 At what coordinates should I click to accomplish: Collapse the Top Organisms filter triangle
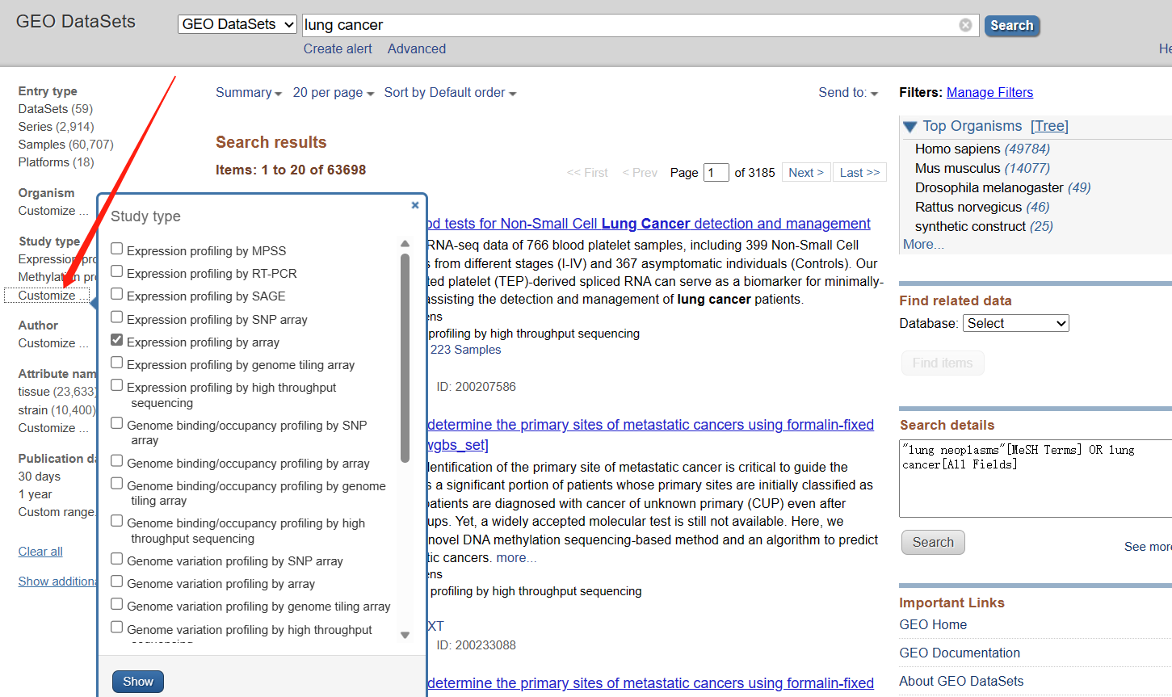910,127
